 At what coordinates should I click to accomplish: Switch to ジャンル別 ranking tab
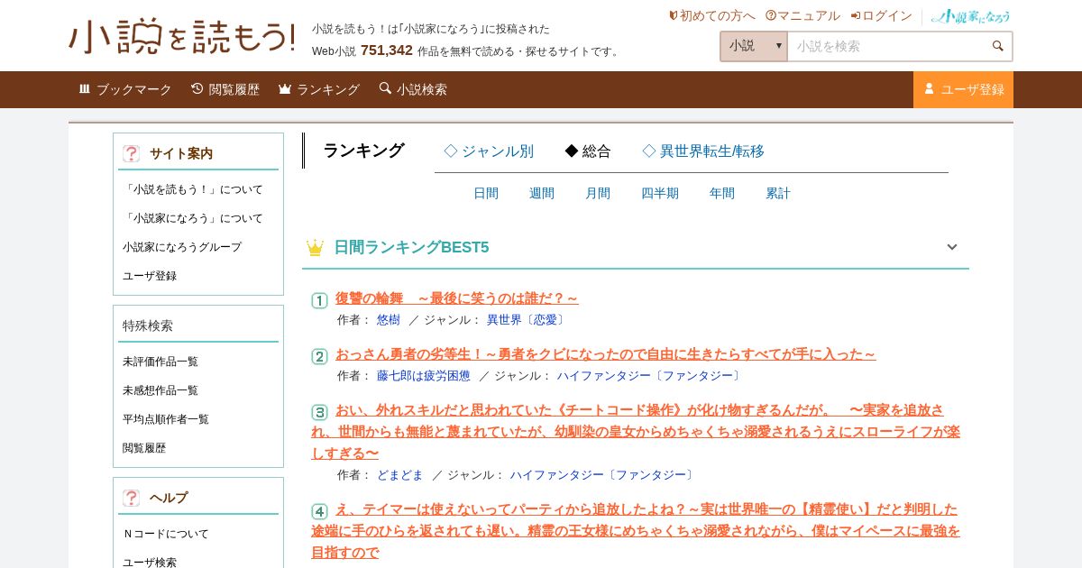489,151
